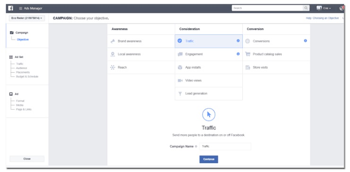The width and height of the screenshot is (350, 172).
Task: Go to Objective in Campaign tree
Action: tap(23, 40)
